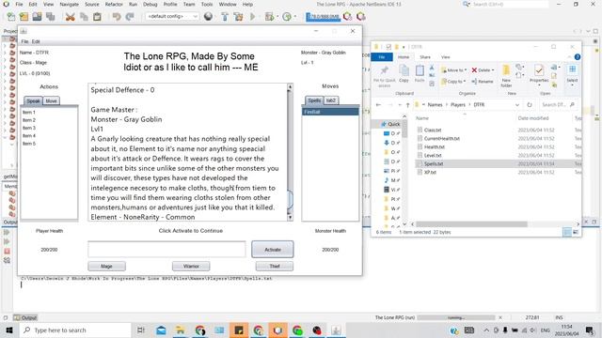Expand Debug Project dropdown arrow in toolbar

tap(277, 17)
